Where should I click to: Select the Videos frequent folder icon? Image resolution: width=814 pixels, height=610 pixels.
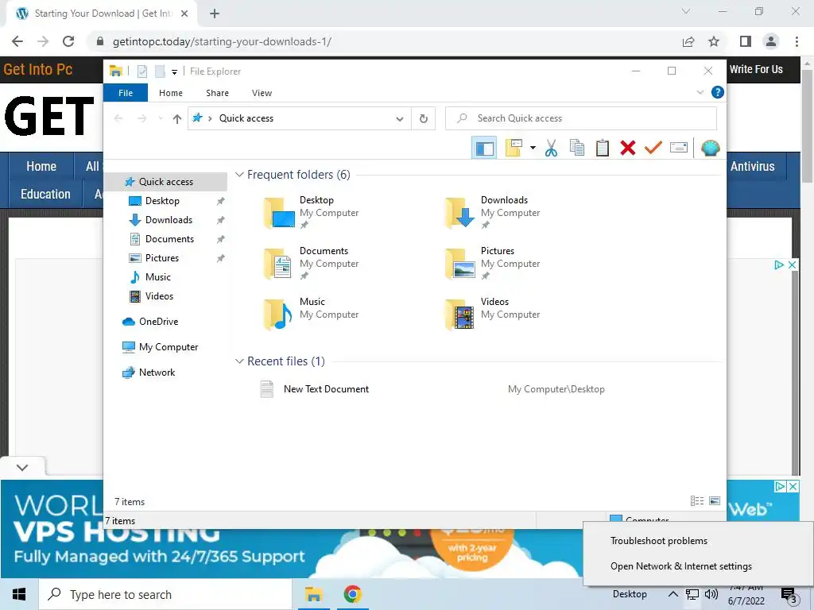(x=460, y=315)
